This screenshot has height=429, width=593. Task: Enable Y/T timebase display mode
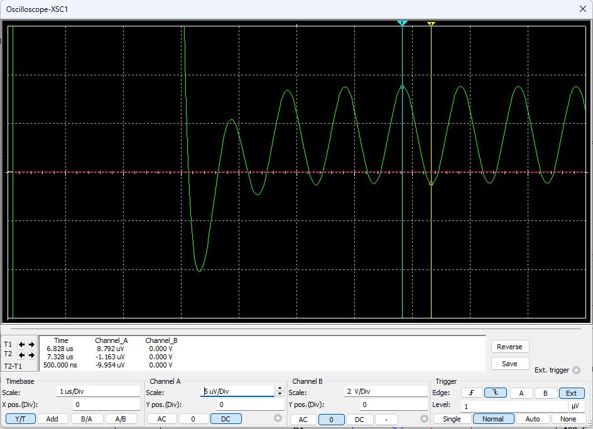point(20,419)
